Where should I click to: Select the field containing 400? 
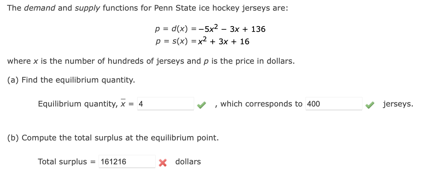point(333,104)
